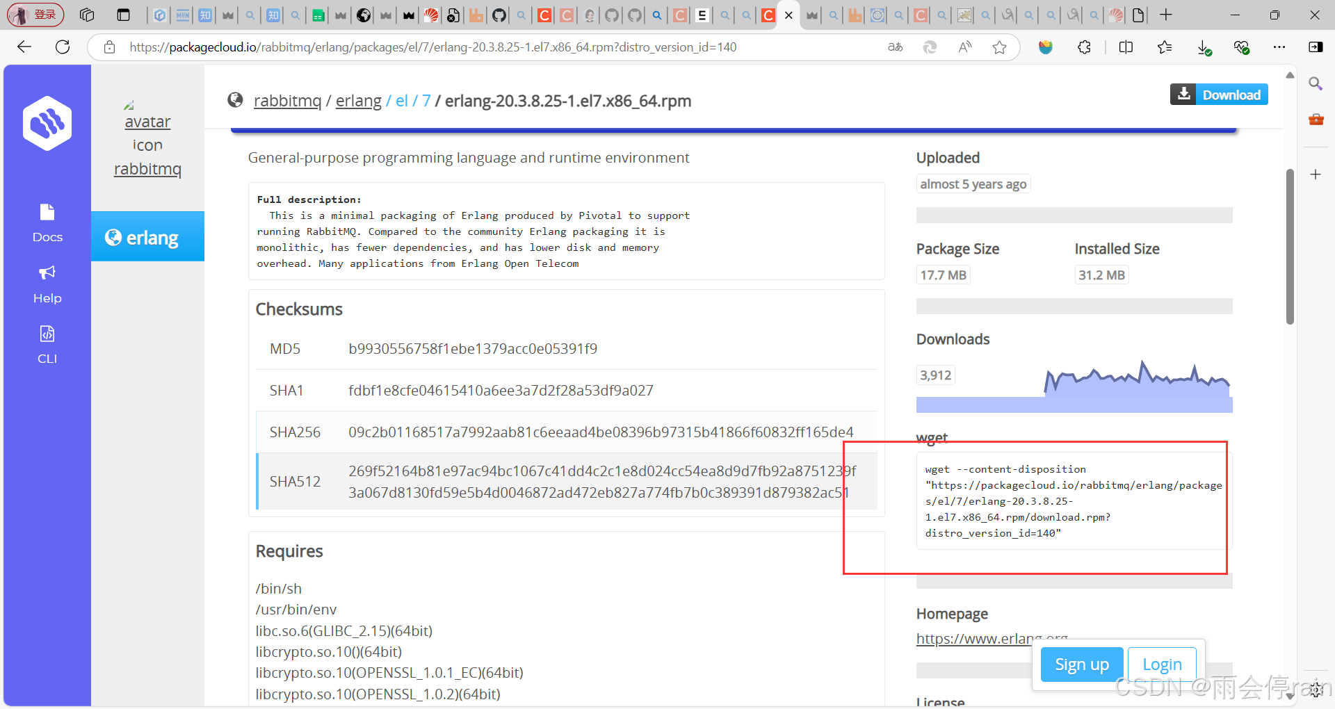Open a new browser tab
This screenshot has height=709, width=1335.
(1166, 15)
